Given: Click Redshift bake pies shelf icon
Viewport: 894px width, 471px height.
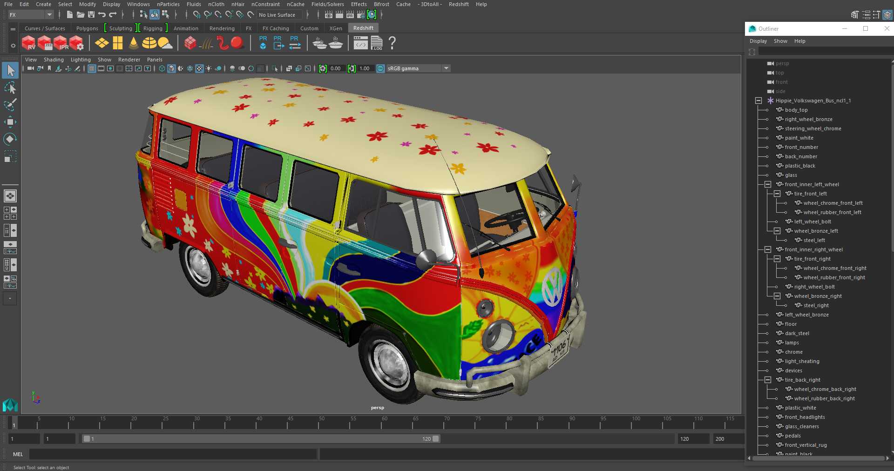Looking at the screenshot, I should pyautogui.click(x=319, y=43).
